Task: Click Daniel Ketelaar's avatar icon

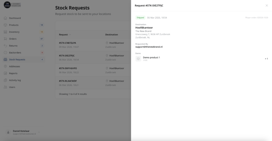Action: coord(8,132)
